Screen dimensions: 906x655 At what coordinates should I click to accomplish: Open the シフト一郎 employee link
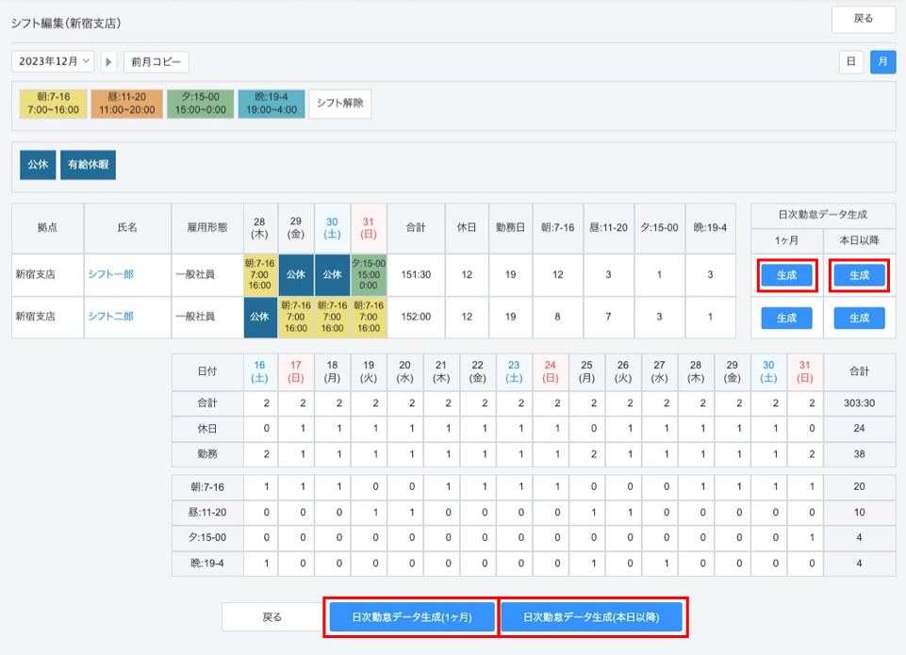pyautogui.click(x=110, y=275)
